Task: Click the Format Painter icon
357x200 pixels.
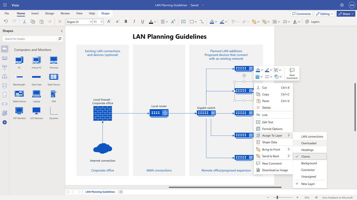Action: tap(50, 22)
